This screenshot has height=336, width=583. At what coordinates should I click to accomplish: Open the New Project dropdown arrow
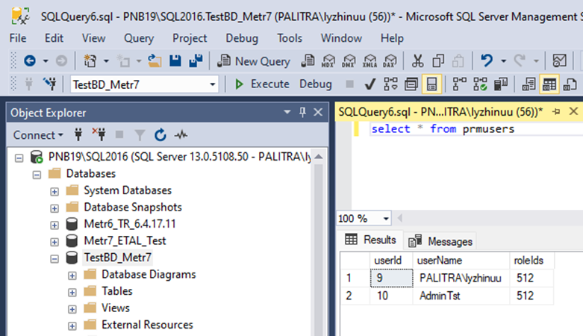point(106,60)
